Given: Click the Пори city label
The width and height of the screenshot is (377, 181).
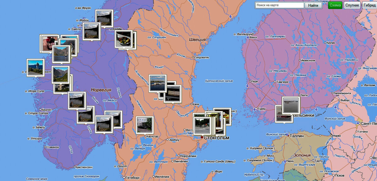Looking at the screenshot, I should (x=254, y=82).
